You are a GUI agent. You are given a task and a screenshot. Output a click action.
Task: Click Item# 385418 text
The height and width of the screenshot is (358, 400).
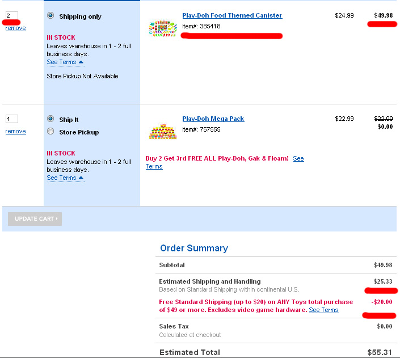click(x=201, y=26)
